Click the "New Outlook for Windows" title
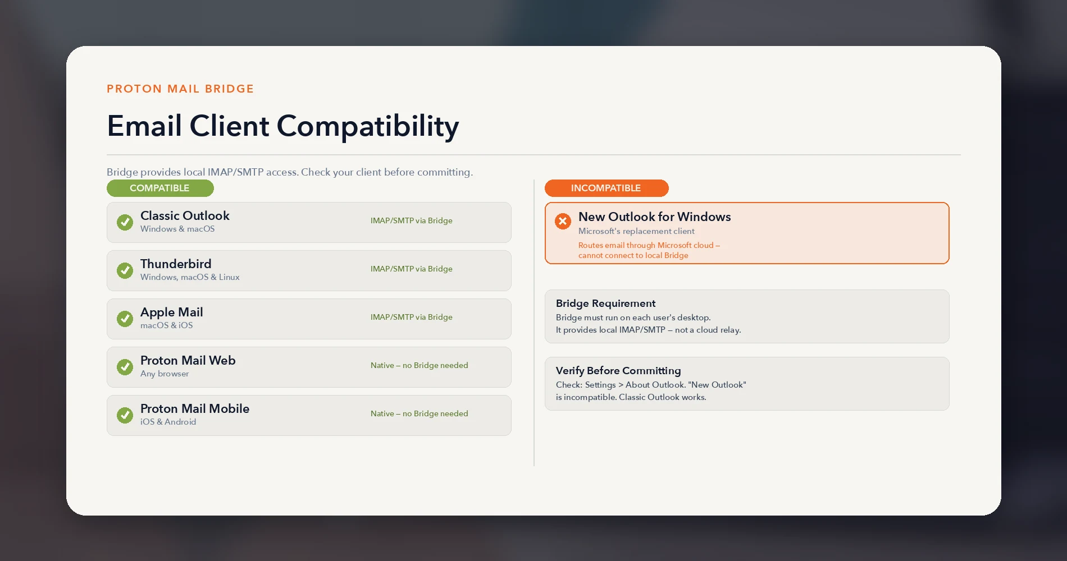The height and width of the screenshot is (561, 1067). point(654,217)
